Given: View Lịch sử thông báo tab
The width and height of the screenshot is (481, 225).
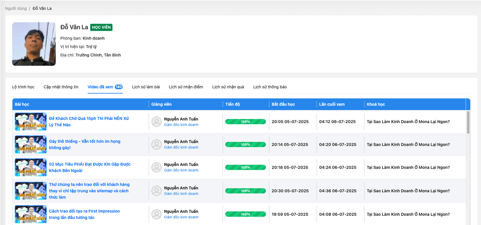Looking at the screenshot, I should [x=270, y=87].
